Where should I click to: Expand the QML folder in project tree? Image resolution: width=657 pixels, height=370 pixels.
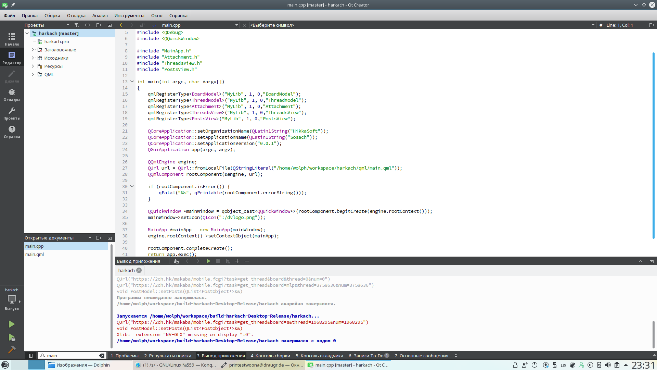(x=33, y=74)
